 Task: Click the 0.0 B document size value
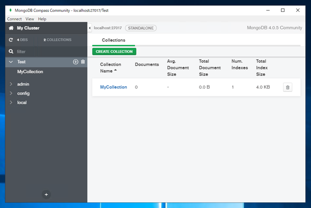tap(204, 87)
